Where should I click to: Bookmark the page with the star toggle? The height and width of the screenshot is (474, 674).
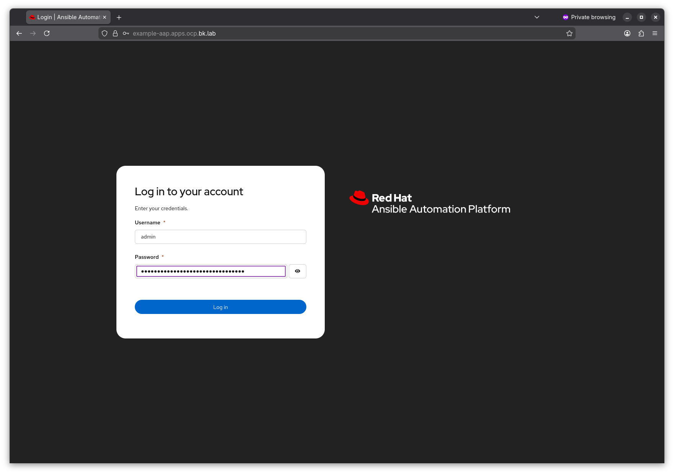569,33
